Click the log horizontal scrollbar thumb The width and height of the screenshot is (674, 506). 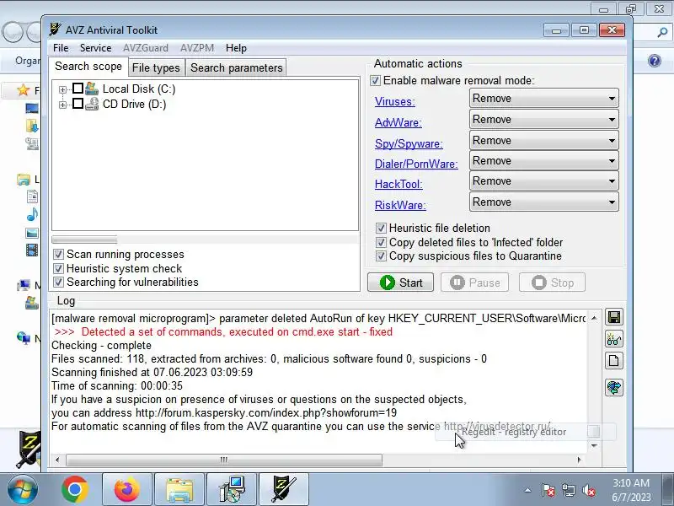coord(223,460)
